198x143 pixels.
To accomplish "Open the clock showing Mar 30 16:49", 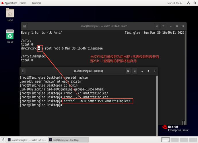I will pyautogui.click(x=175, y=3).
